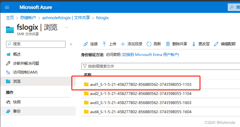Viewport: 240px width, 127px height.
Task: Click the fslogix file share title icon
Action: [10, 30]
